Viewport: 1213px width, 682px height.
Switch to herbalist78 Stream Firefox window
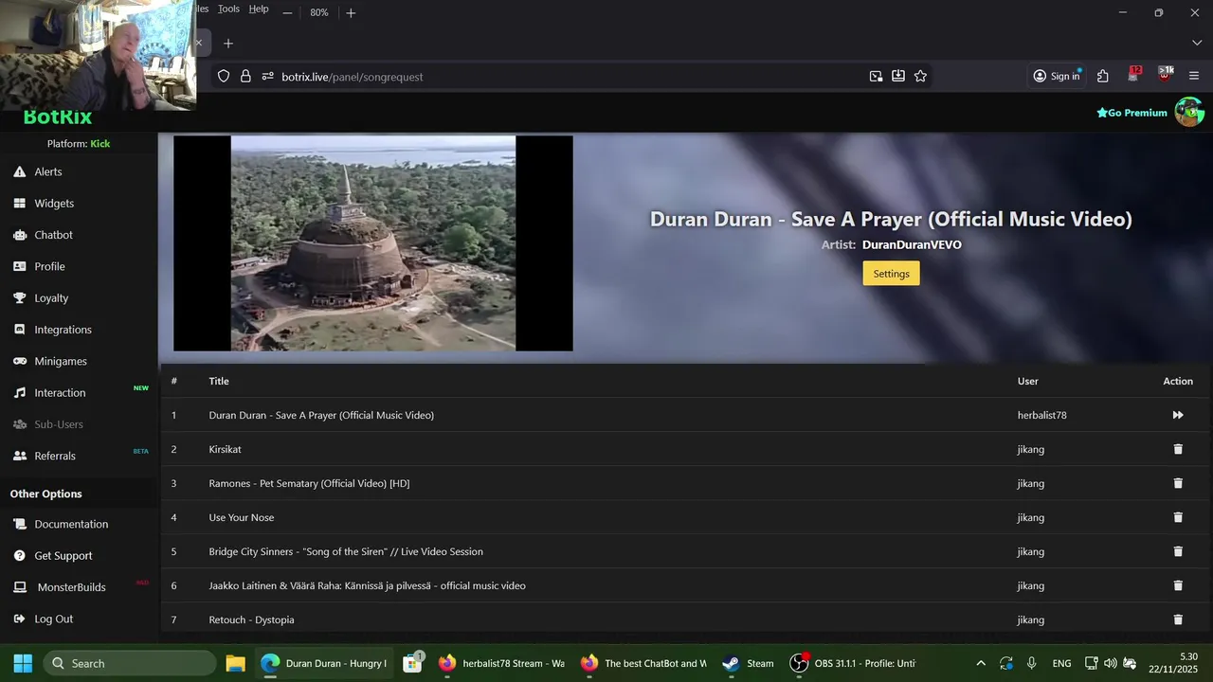pos(501,663)
